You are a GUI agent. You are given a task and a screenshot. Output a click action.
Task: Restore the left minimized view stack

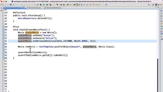tap(1, 8)
